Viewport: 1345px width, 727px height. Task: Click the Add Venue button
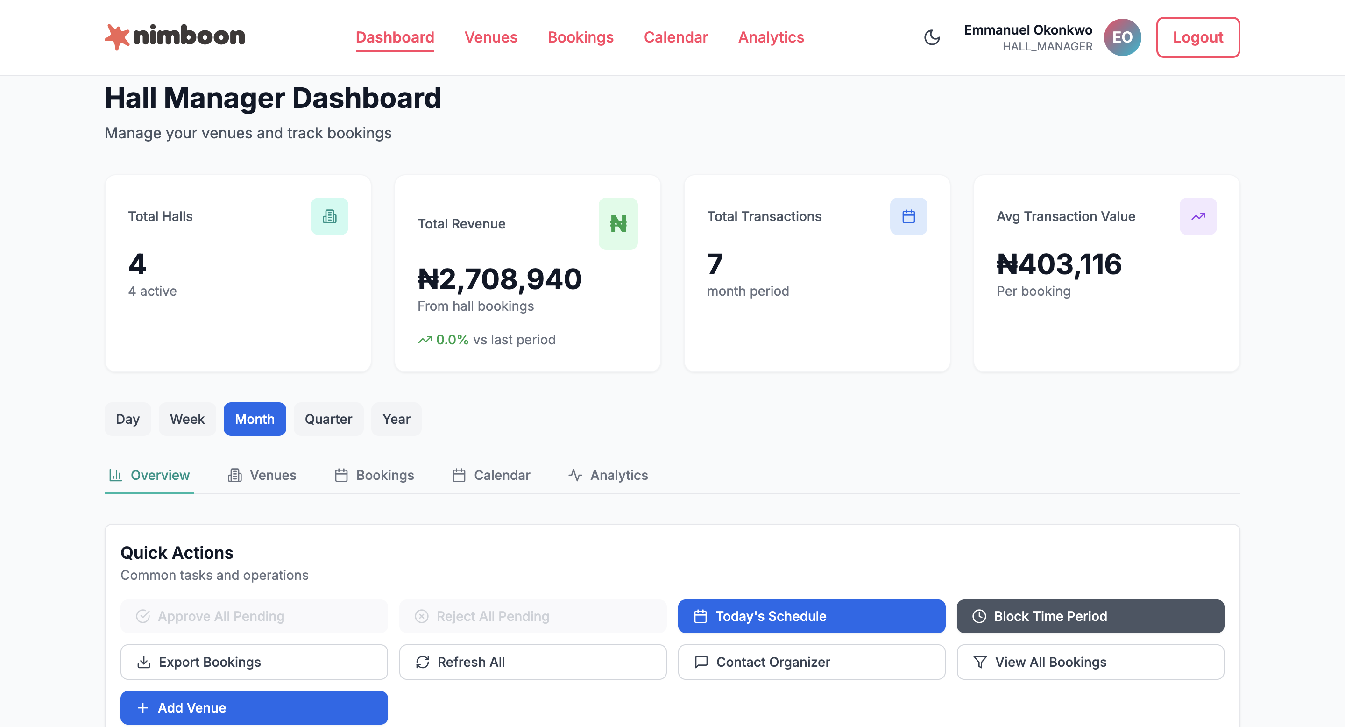pyautogui.click(x=254, y=708)
